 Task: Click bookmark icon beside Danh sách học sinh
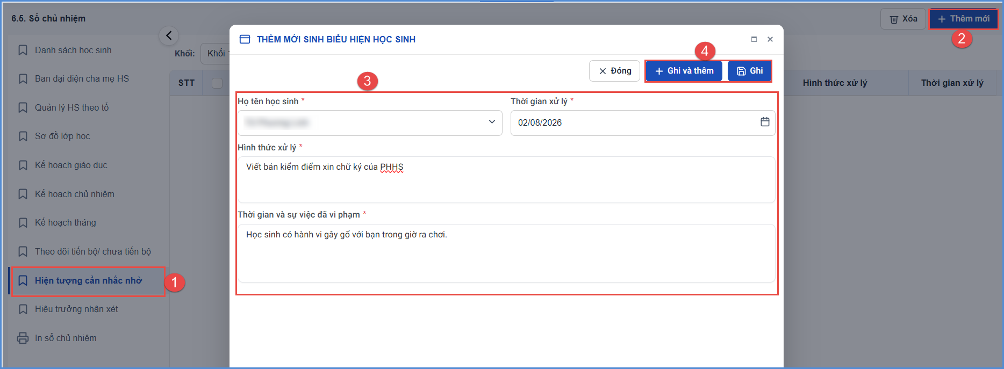(23, 50)
